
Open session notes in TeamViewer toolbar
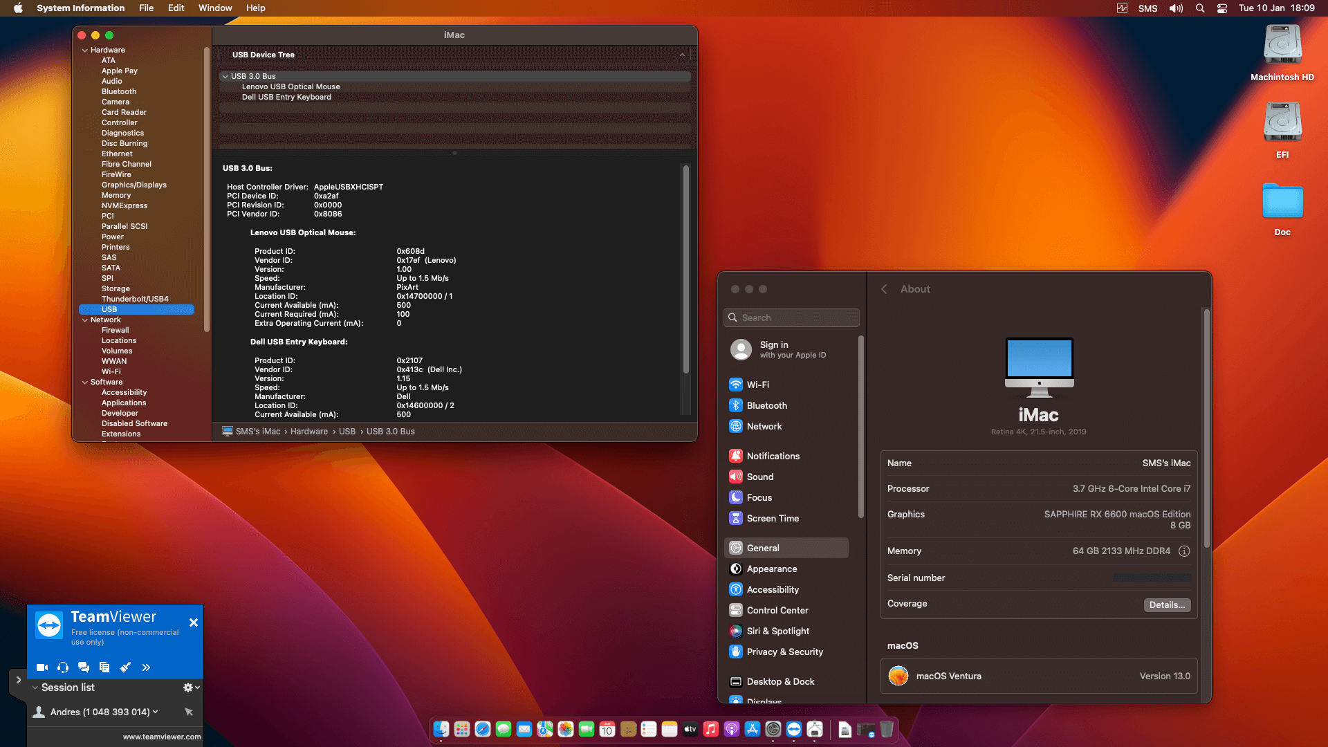(104, 667)
